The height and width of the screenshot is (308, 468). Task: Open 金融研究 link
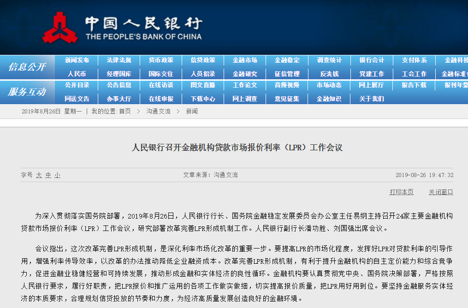[x=245, y=74]
